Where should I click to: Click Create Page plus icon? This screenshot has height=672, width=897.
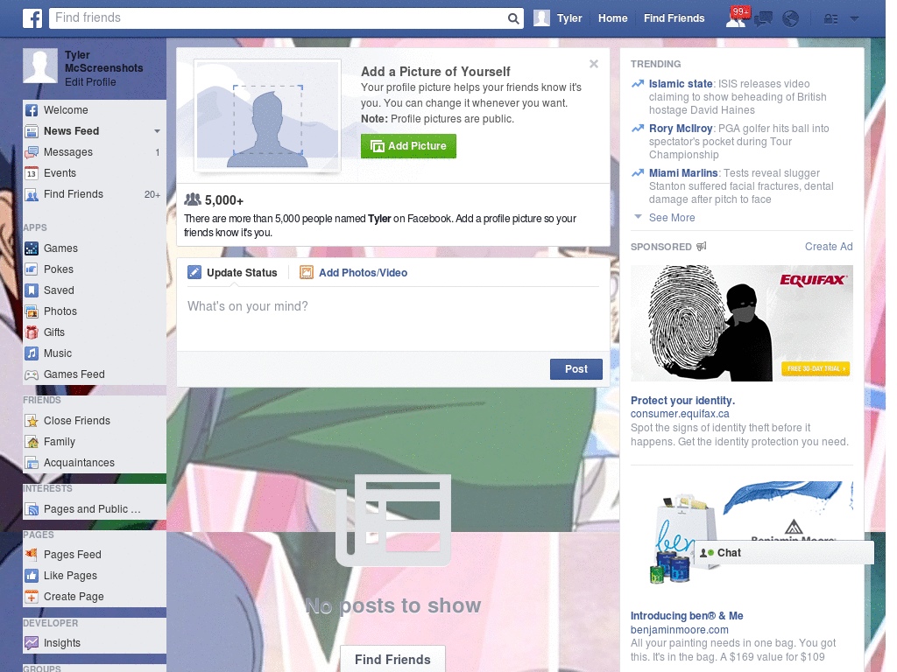pos(32,597)
